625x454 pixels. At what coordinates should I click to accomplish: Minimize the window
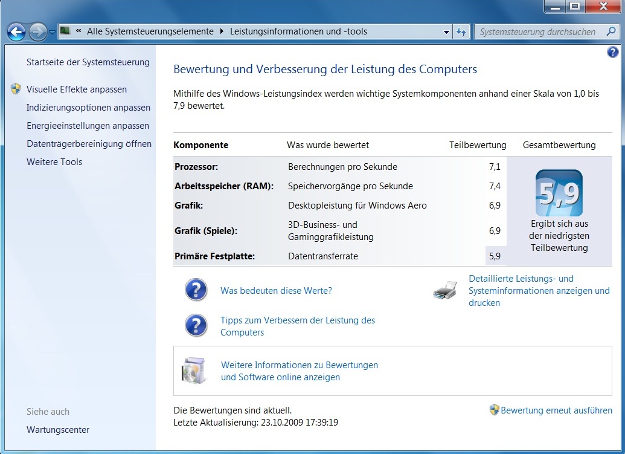pyautogui.click(x=554, y=6)
